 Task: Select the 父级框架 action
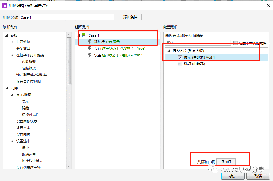[x=29, y=68]
